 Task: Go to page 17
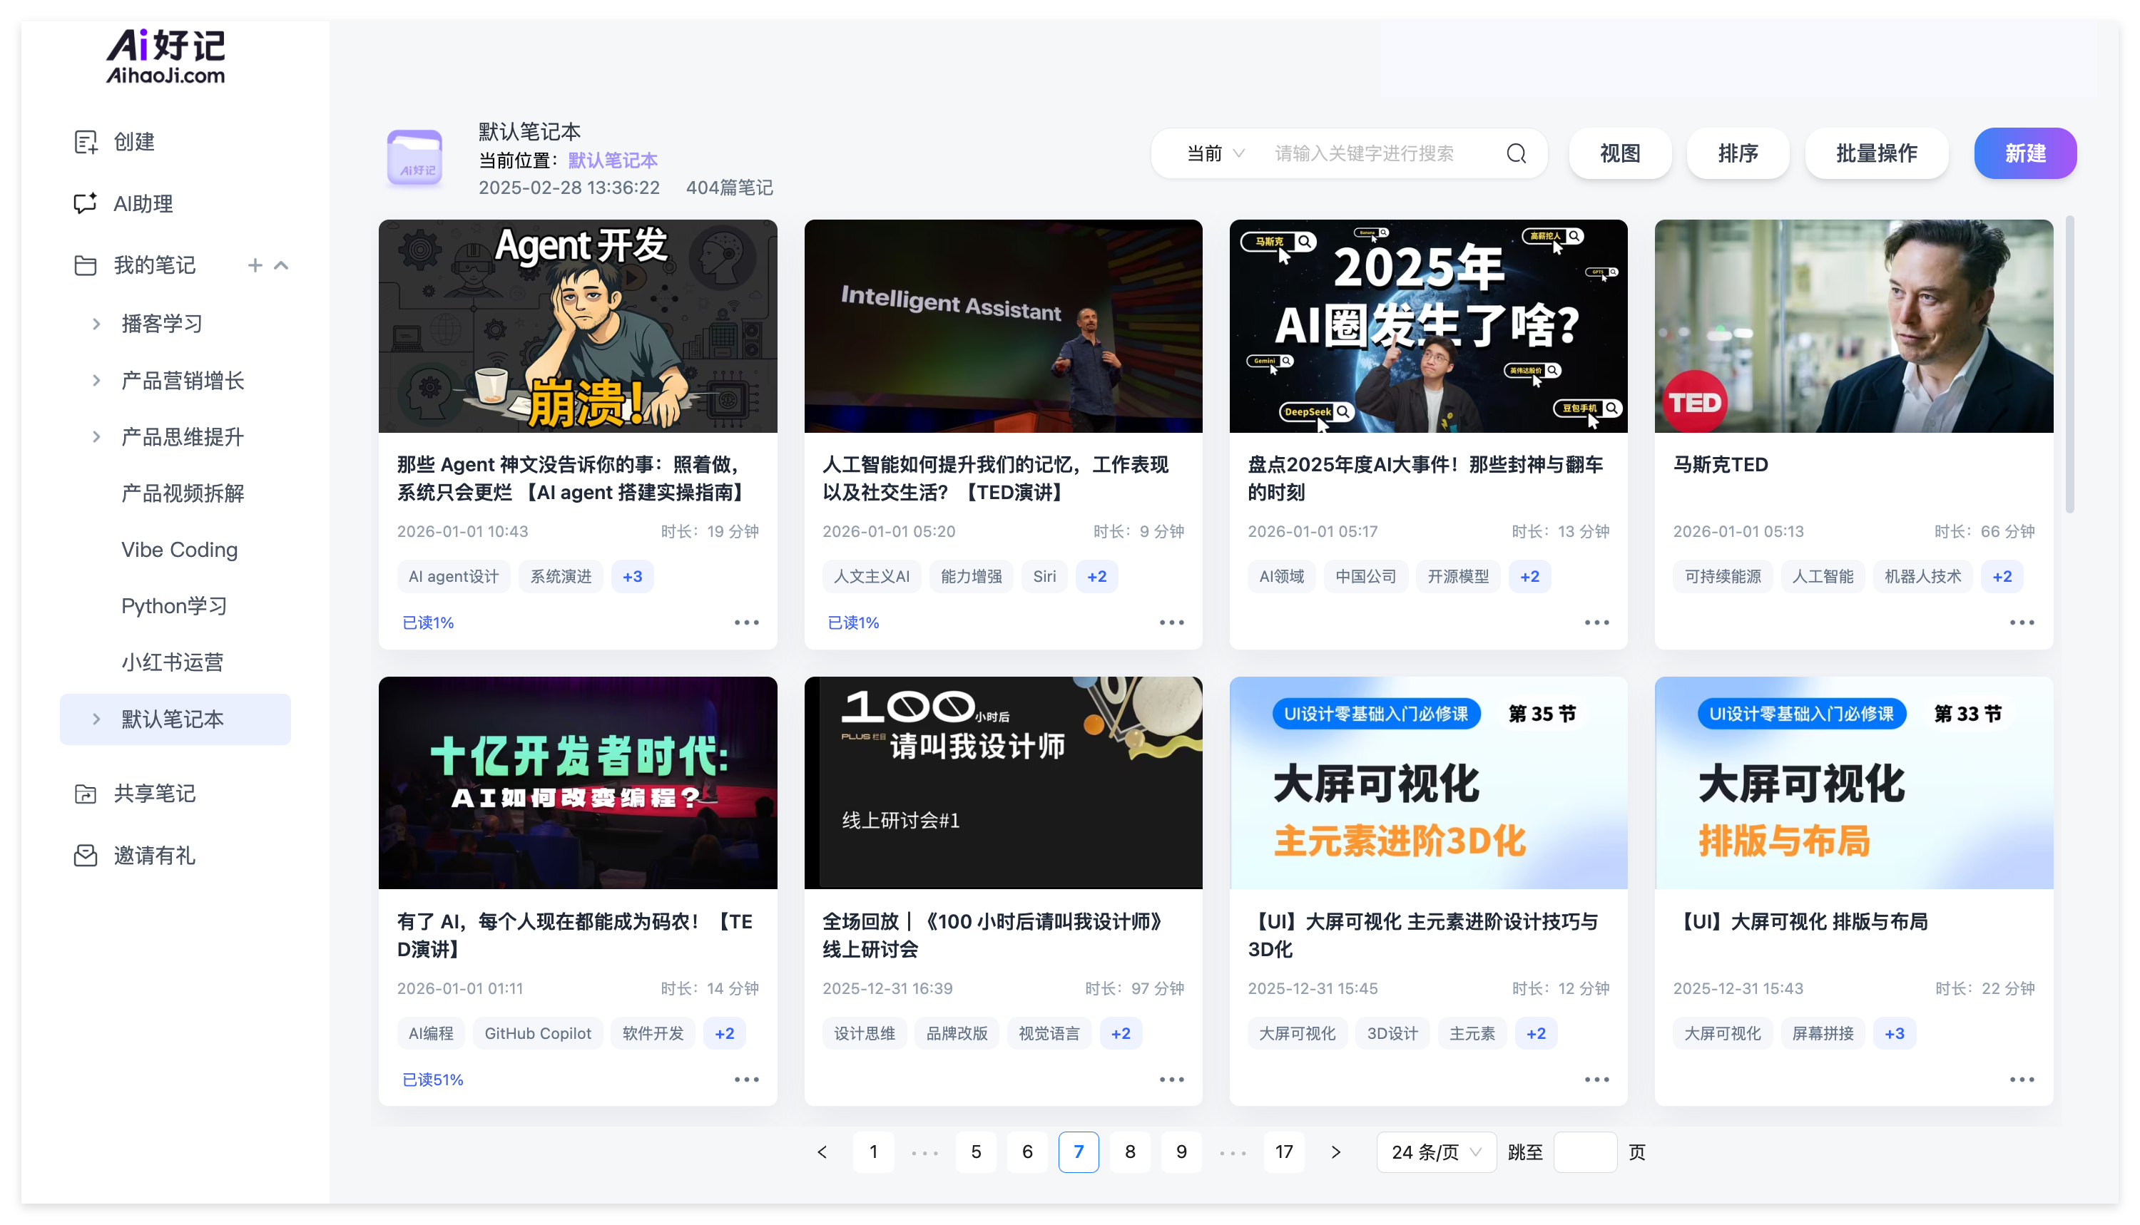click(1284, 1152)
